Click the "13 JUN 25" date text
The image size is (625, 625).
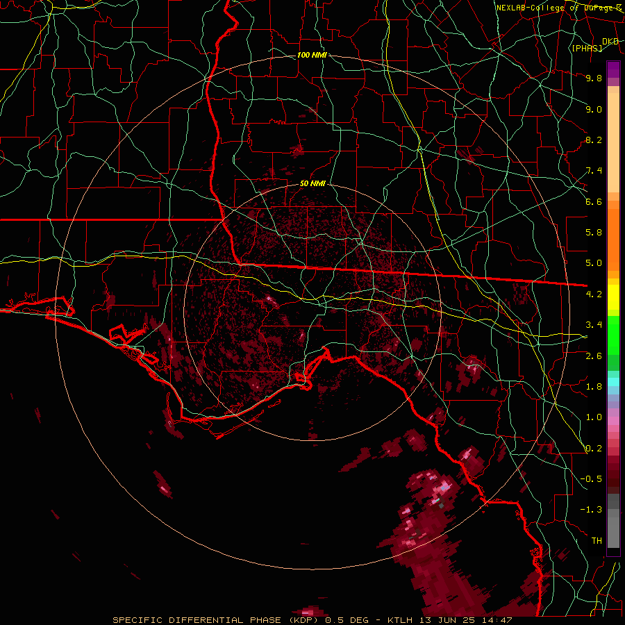[x=447, y=620]
